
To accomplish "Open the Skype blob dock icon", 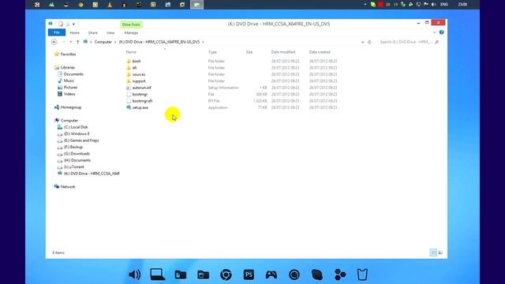I will point(317,275).
